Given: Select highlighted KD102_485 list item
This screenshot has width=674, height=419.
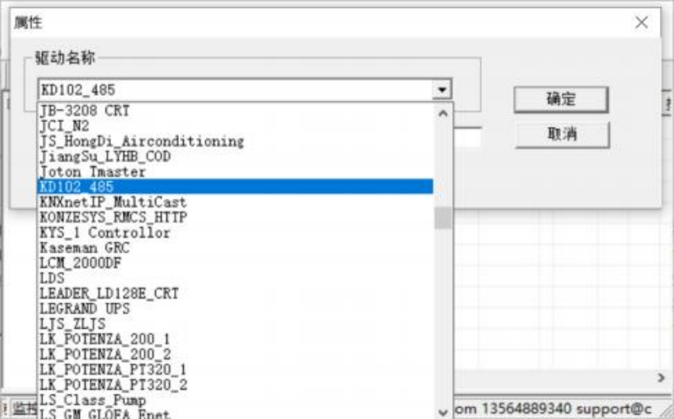Looking at the screenshot, I should point(235,186).
